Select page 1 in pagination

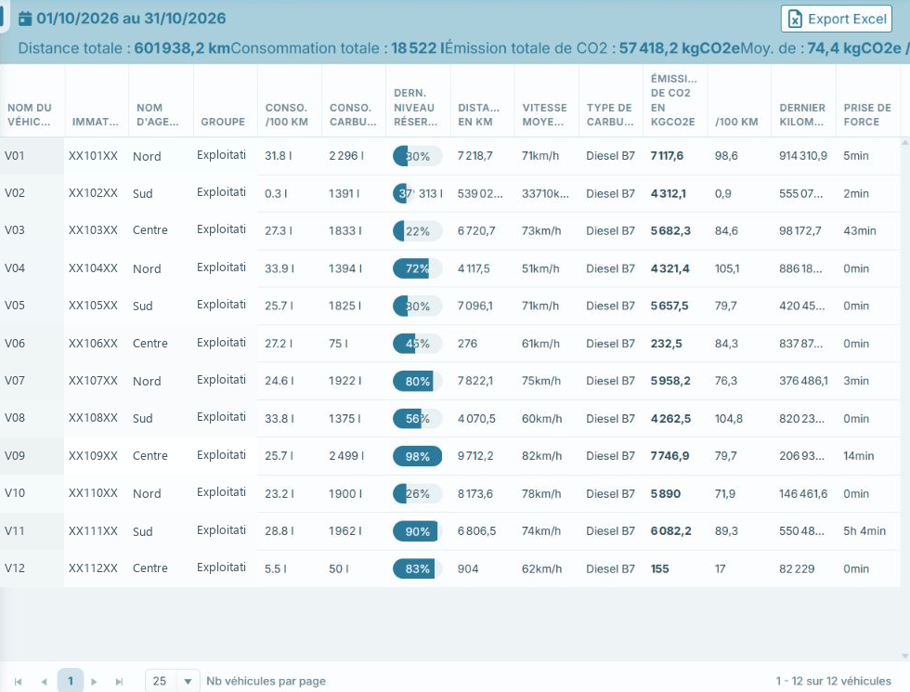point(71,681)
